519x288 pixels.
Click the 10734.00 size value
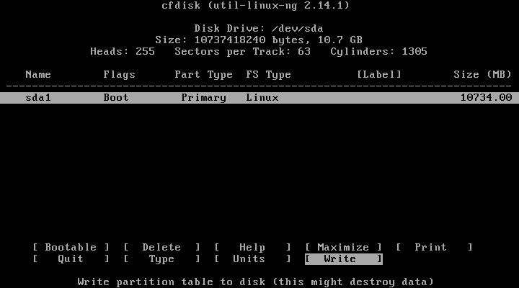pyautogui.click(x=487, y=97)
